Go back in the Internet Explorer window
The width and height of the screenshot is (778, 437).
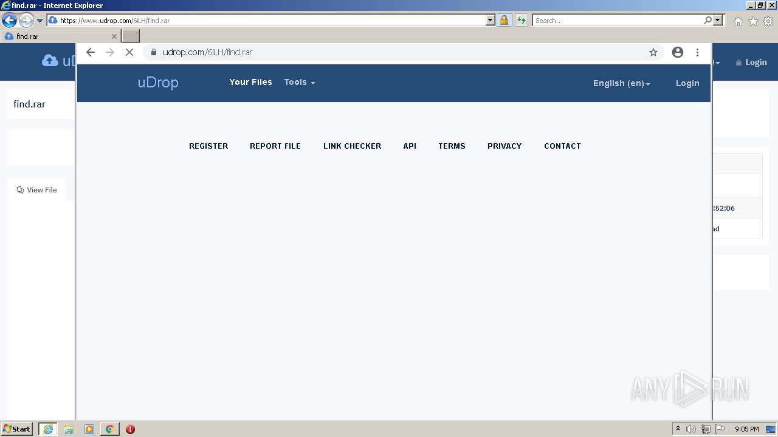[x=9, y=21]
